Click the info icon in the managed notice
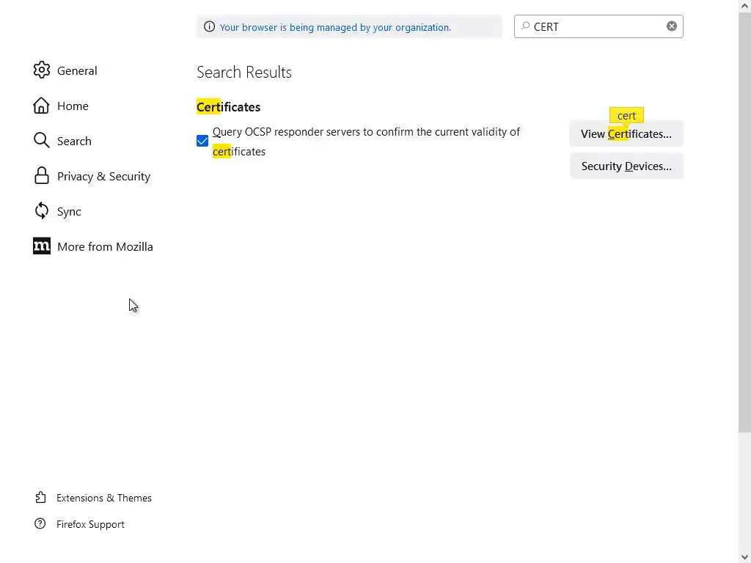This screenshot has width=751, height=563. point(210,27)
